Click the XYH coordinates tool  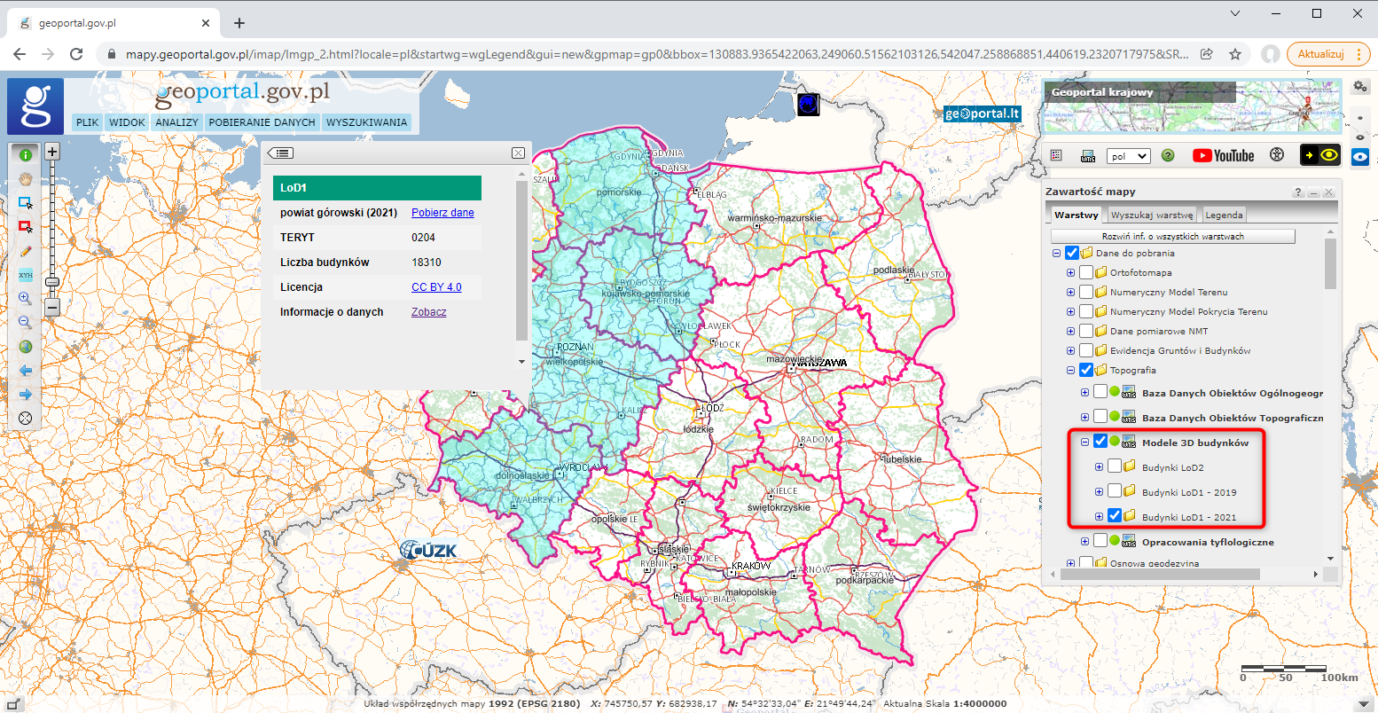click(x=25, y=275)
